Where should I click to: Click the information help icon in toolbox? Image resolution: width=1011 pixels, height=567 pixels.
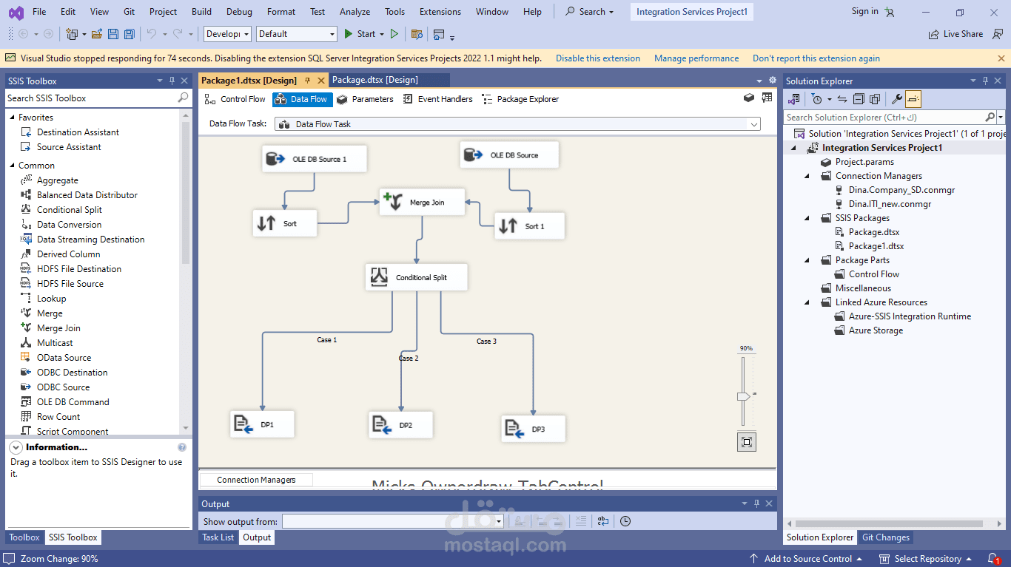click(182, 447)
